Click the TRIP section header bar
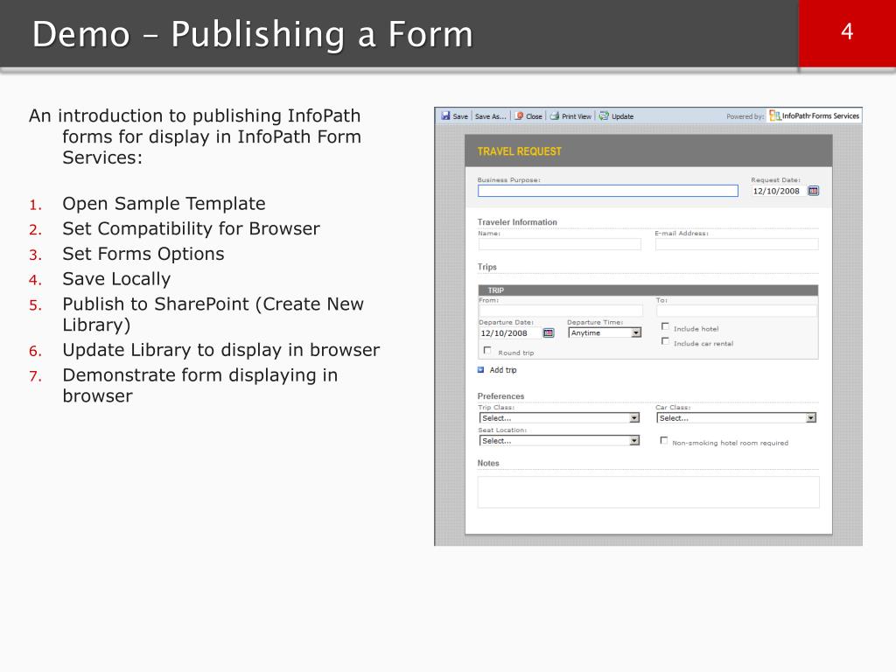 coord(648,290)
